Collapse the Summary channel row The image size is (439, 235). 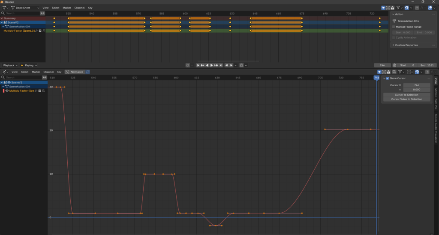(2, 18)
